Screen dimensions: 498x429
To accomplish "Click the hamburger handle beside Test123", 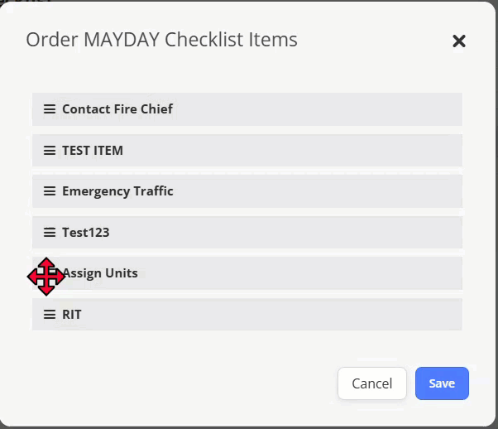I will pyautogui.click(x=50, y=233).
